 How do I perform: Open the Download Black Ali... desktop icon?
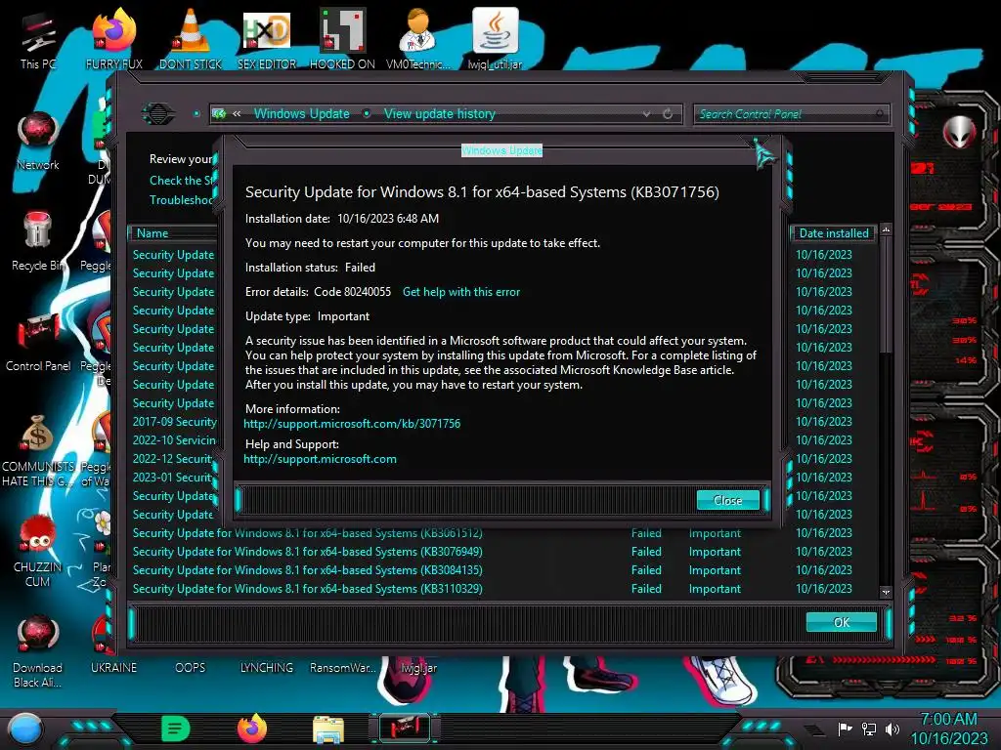[38, 649]
